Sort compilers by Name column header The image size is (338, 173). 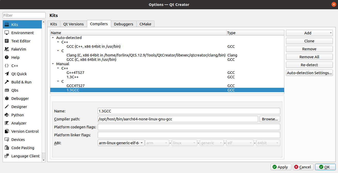click(x=138, y=33)
